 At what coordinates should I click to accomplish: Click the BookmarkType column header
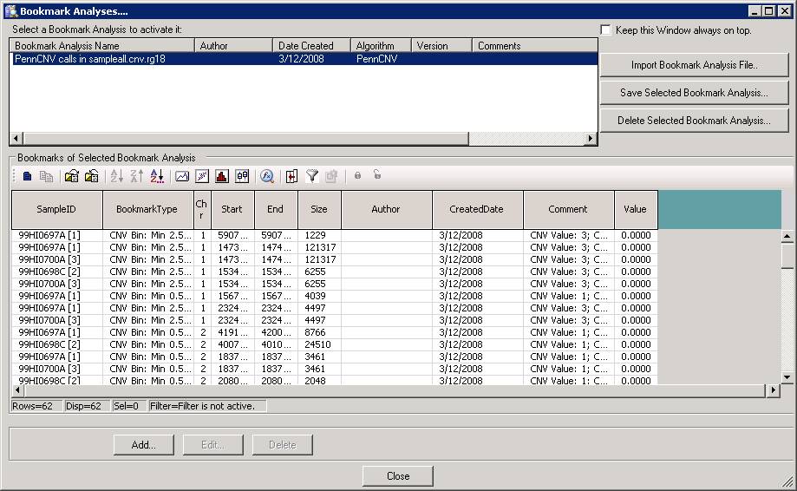[x=148, y=209]
